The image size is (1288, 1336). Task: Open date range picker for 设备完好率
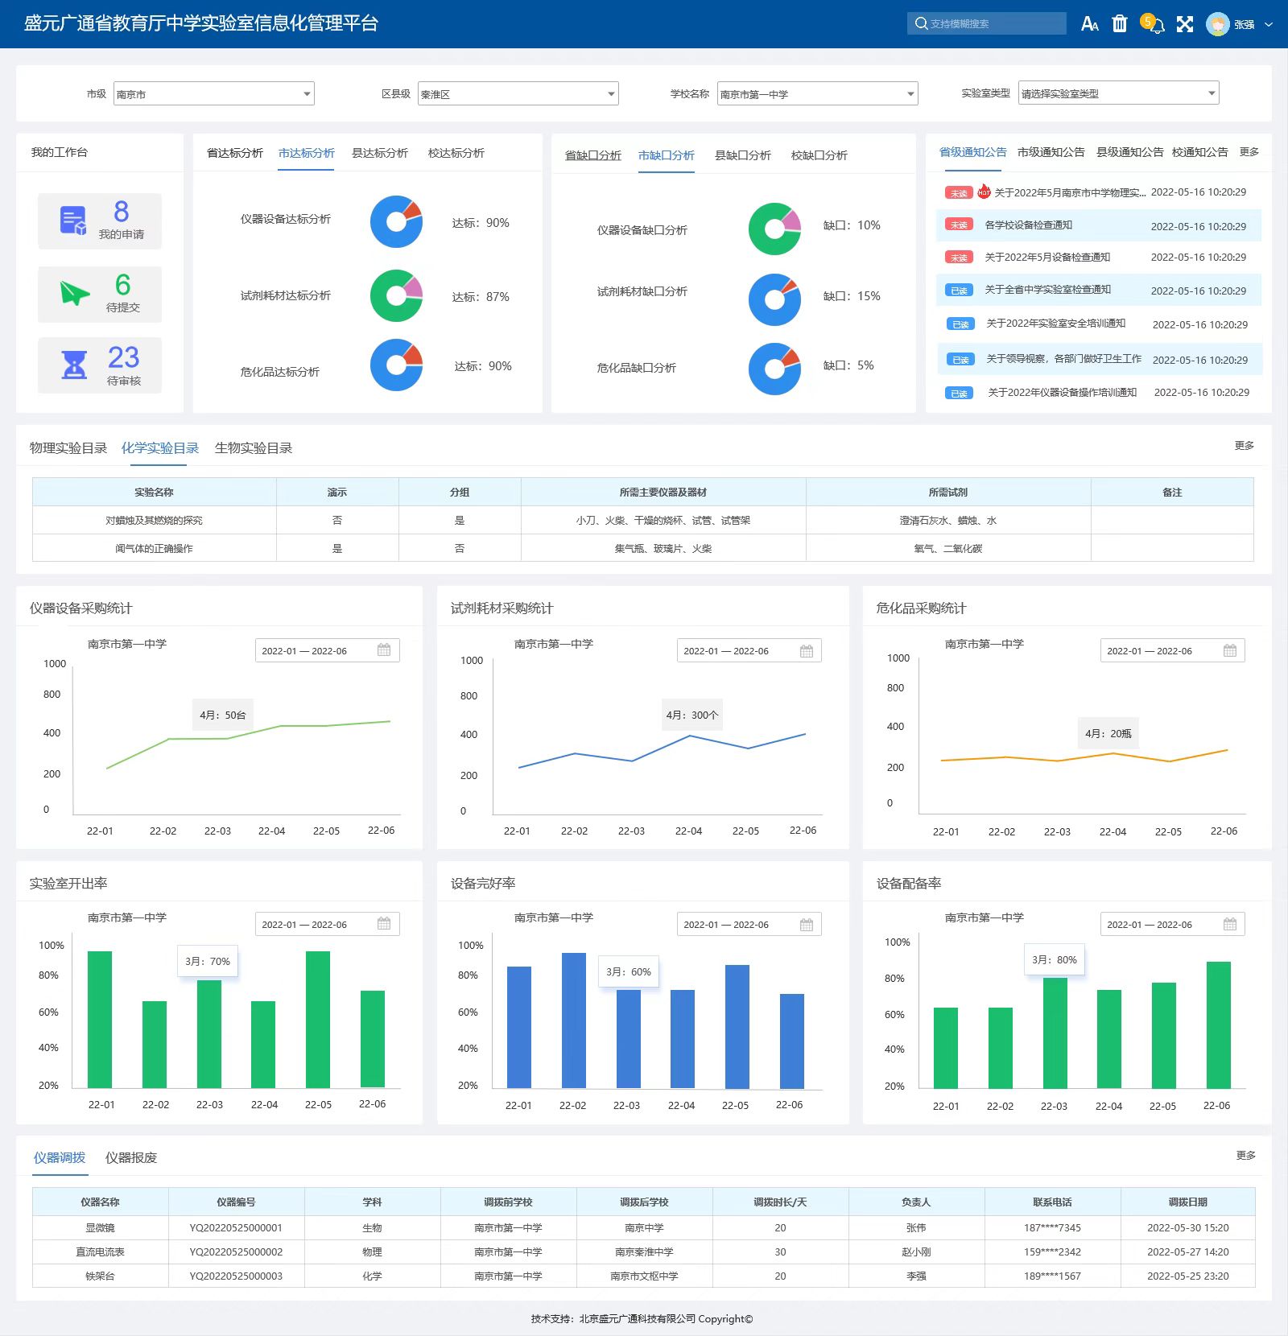point(749,925)
